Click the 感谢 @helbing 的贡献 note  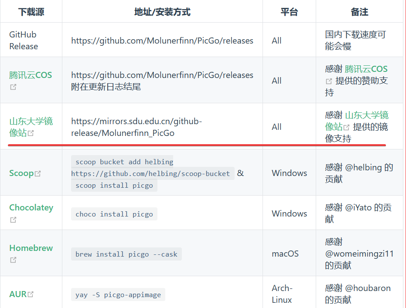(359, 173)
